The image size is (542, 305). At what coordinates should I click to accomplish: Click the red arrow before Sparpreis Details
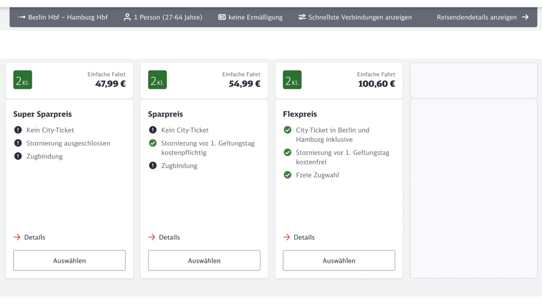coord(152,237)
